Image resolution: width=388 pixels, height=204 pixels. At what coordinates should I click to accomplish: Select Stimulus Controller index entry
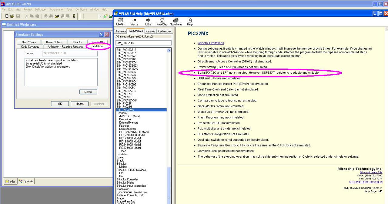coord(127,179)
